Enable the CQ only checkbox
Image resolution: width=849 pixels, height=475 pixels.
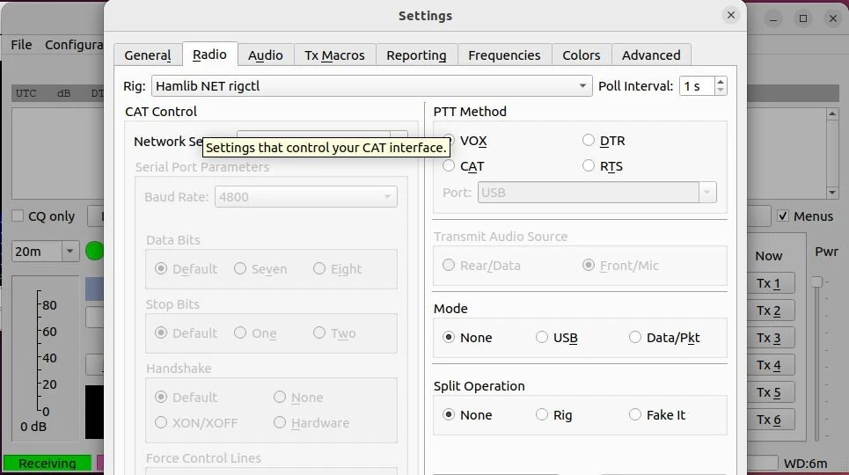pos(18,216)
